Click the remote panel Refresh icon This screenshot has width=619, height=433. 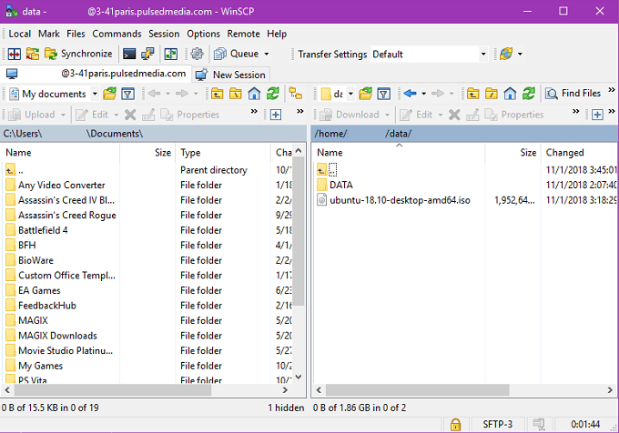pyautogui.click(x=530, y=94)
